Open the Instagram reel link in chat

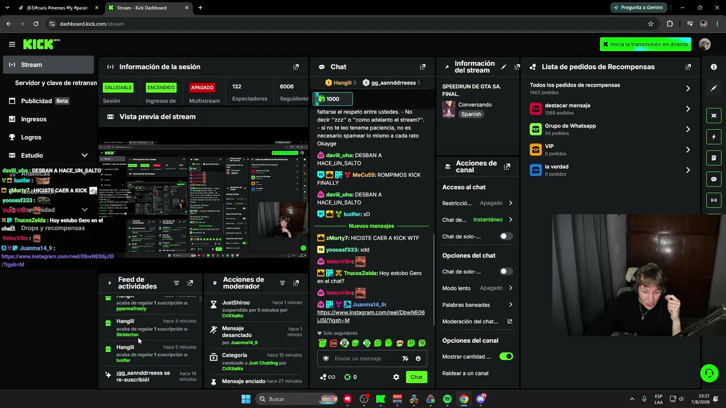[371, 316]
